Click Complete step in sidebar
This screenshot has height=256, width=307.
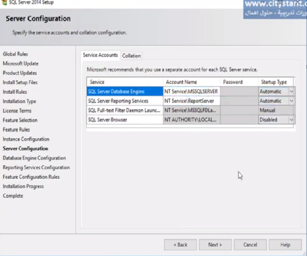point(13,196)
